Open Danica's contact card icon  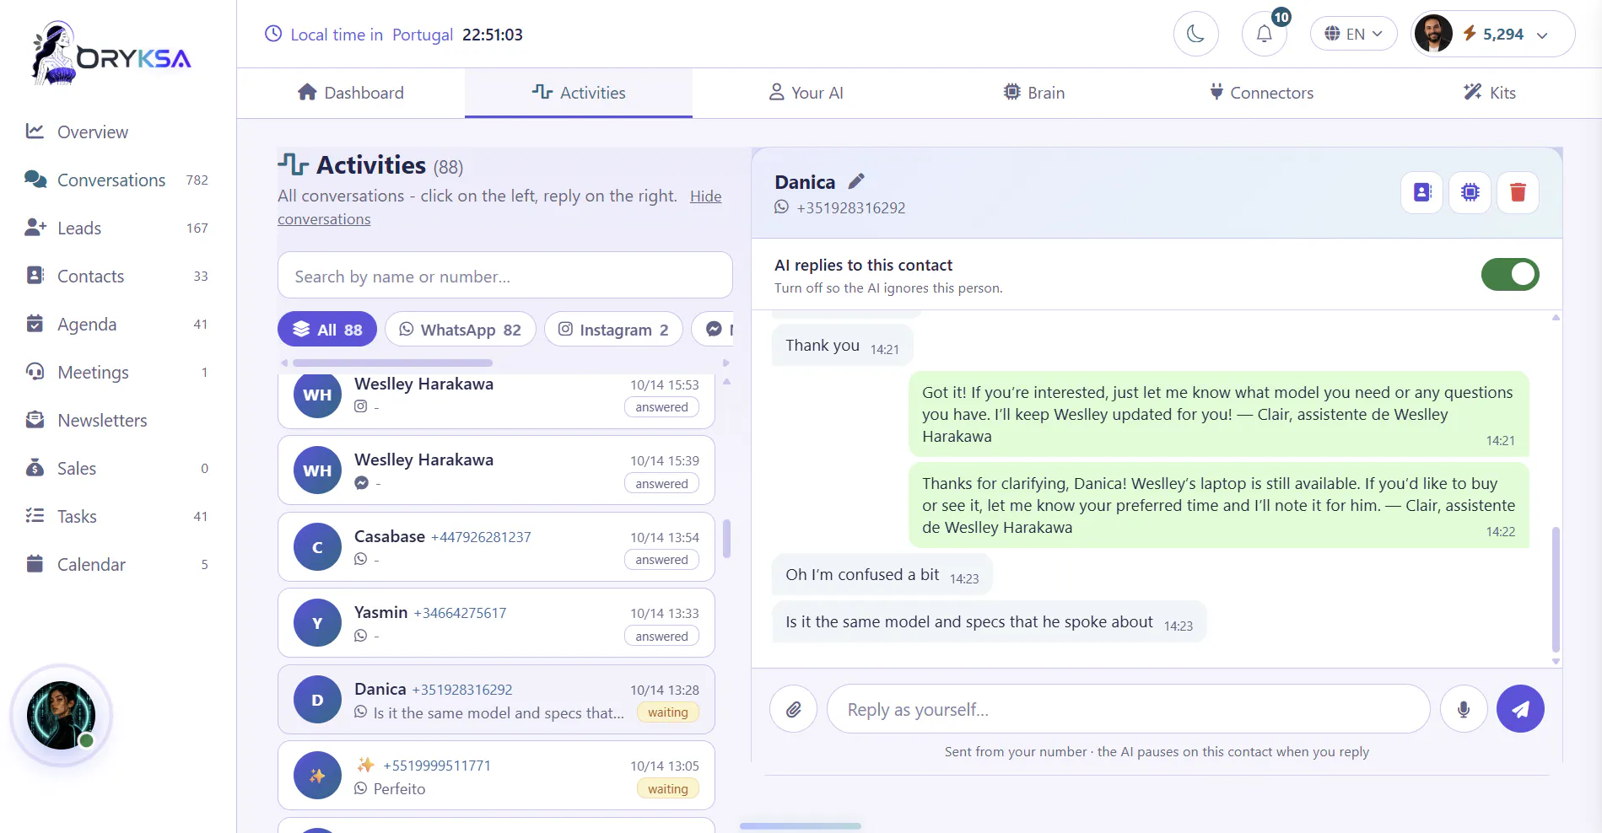click(x=1422, y=192)
